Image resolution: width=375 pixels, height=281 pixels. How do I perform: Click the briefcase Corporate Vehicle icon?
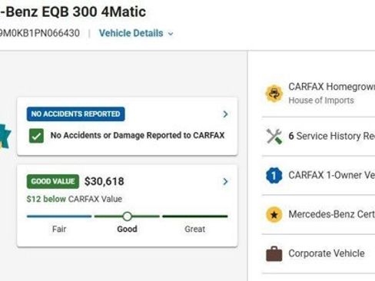(x=274, y=253)
